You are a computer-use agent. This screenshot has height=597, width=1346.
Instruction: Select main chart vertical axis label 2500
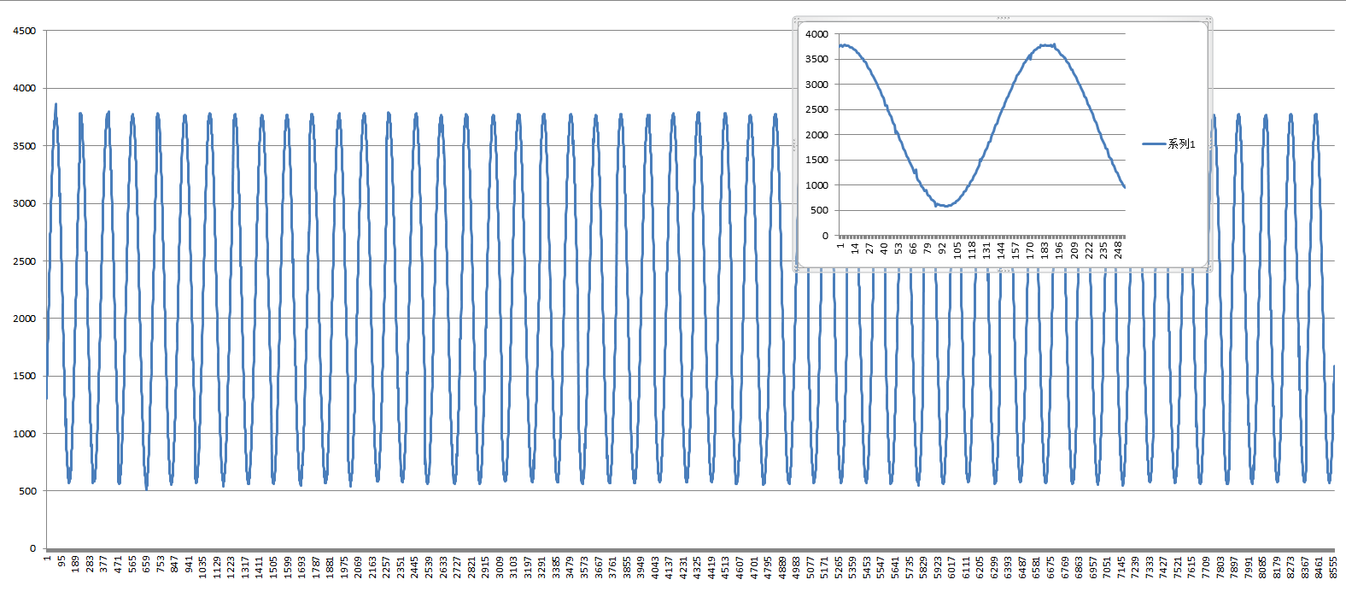pos(25,261)
